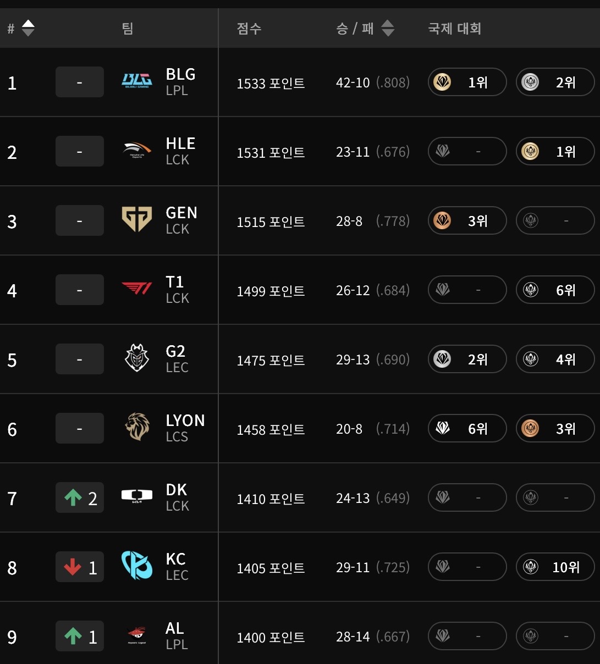
Task: Sort by rank using # arrows
Action: [x=28, y=28]
